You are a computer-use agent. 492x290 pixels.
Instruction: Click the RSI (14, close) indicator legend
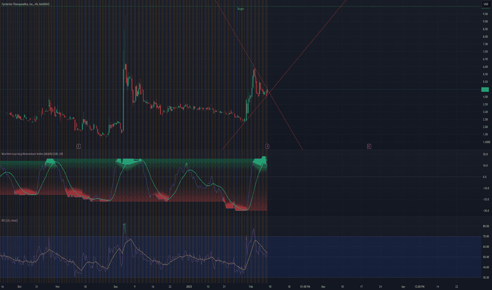point(10,221)
